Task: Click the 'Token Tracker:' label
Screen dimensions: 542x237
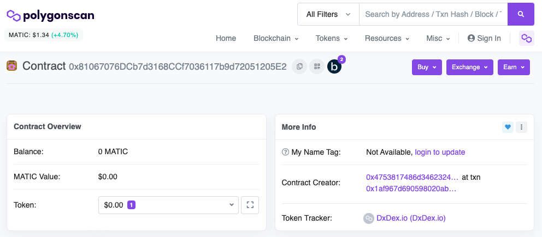Action: pyautogui.click(x=307, y=218)
